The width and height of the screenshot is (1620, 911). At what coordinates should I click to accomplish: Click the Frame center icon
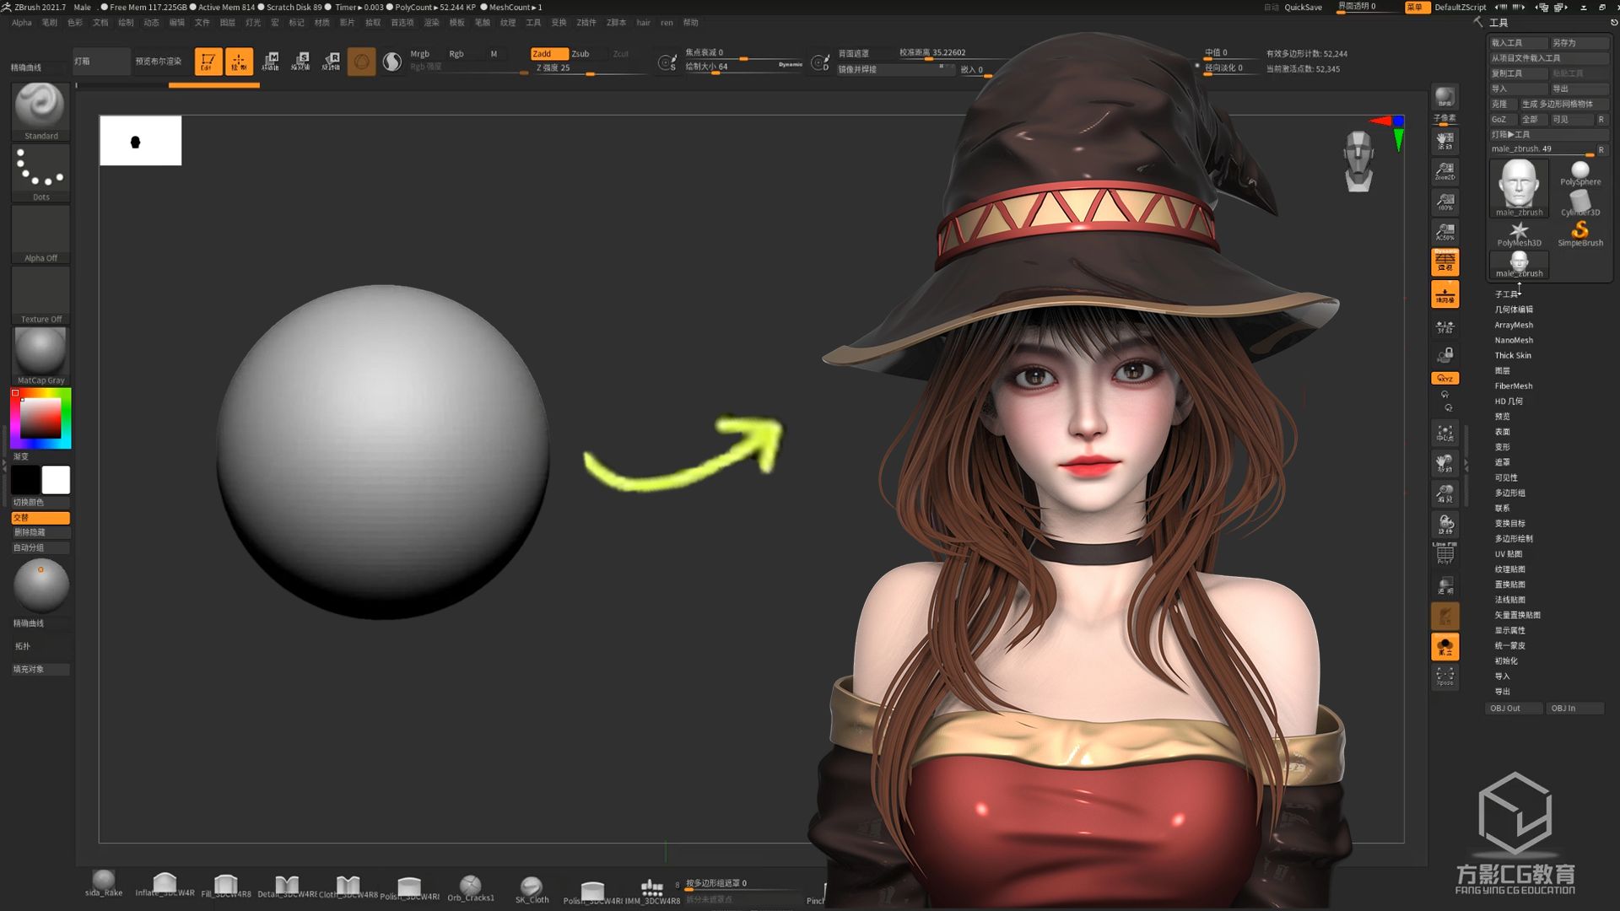pyautogui.click(x=1444, y=434)
